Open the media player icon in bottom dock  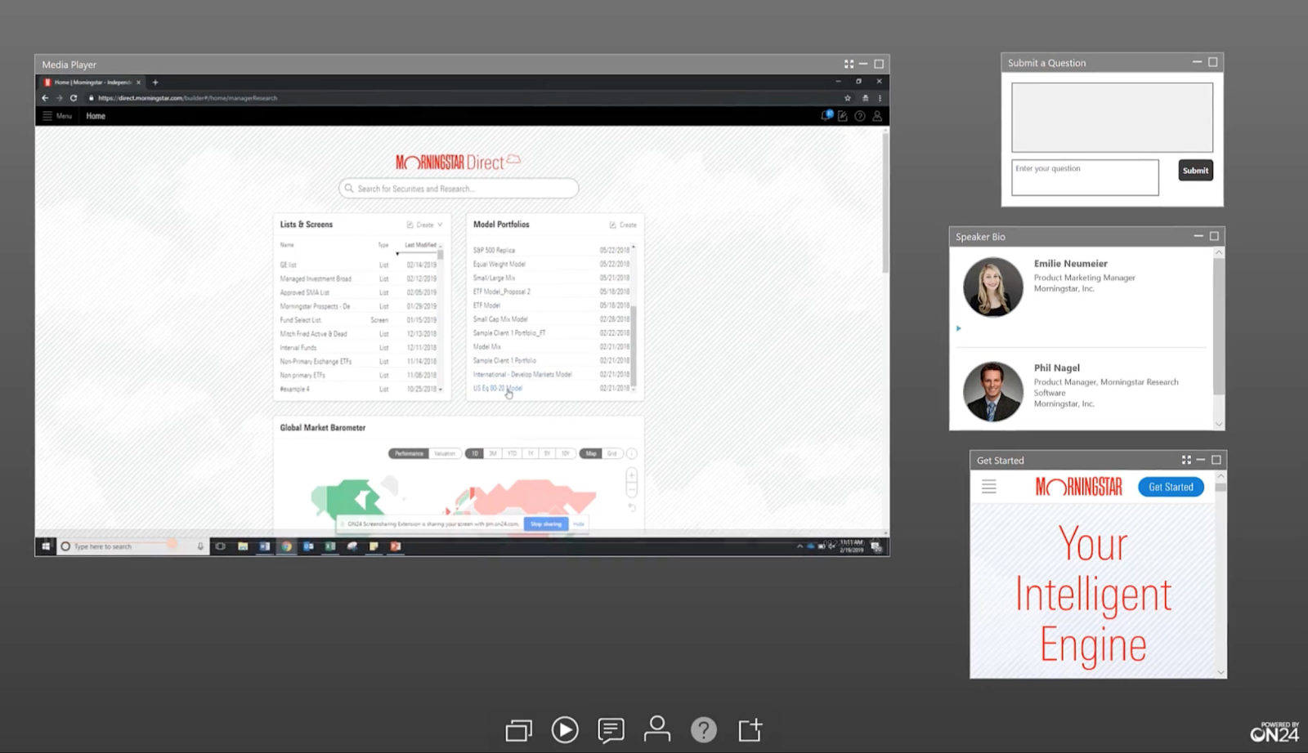pyautogui.click(x=565, y=729)
